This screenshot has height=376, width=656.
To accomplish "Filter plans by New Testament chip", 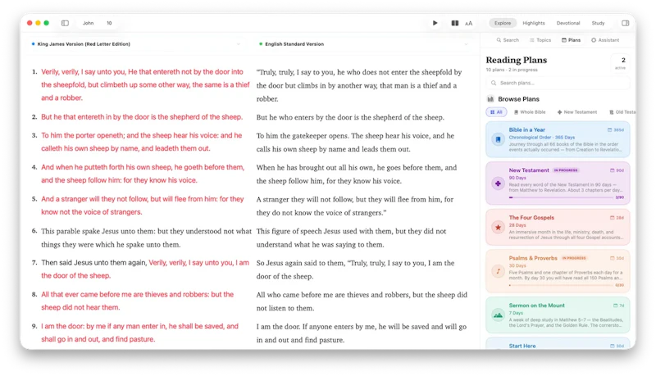I will coord(577,112).
